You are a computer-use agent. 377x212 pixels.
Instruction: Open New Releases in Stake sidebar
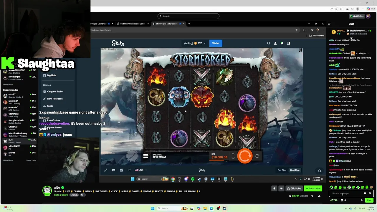(x=55, y=99)
